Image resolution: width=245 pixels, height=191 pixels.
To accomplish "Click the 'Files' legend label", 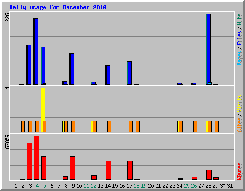I will (239, 38).
